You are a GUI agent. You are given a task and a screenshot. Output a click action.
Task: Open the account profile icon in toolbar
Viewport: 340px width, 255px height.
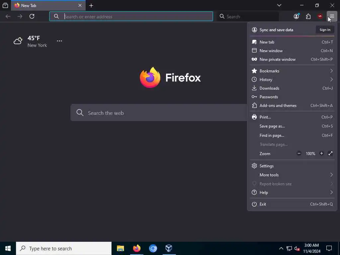pos(297,16)
